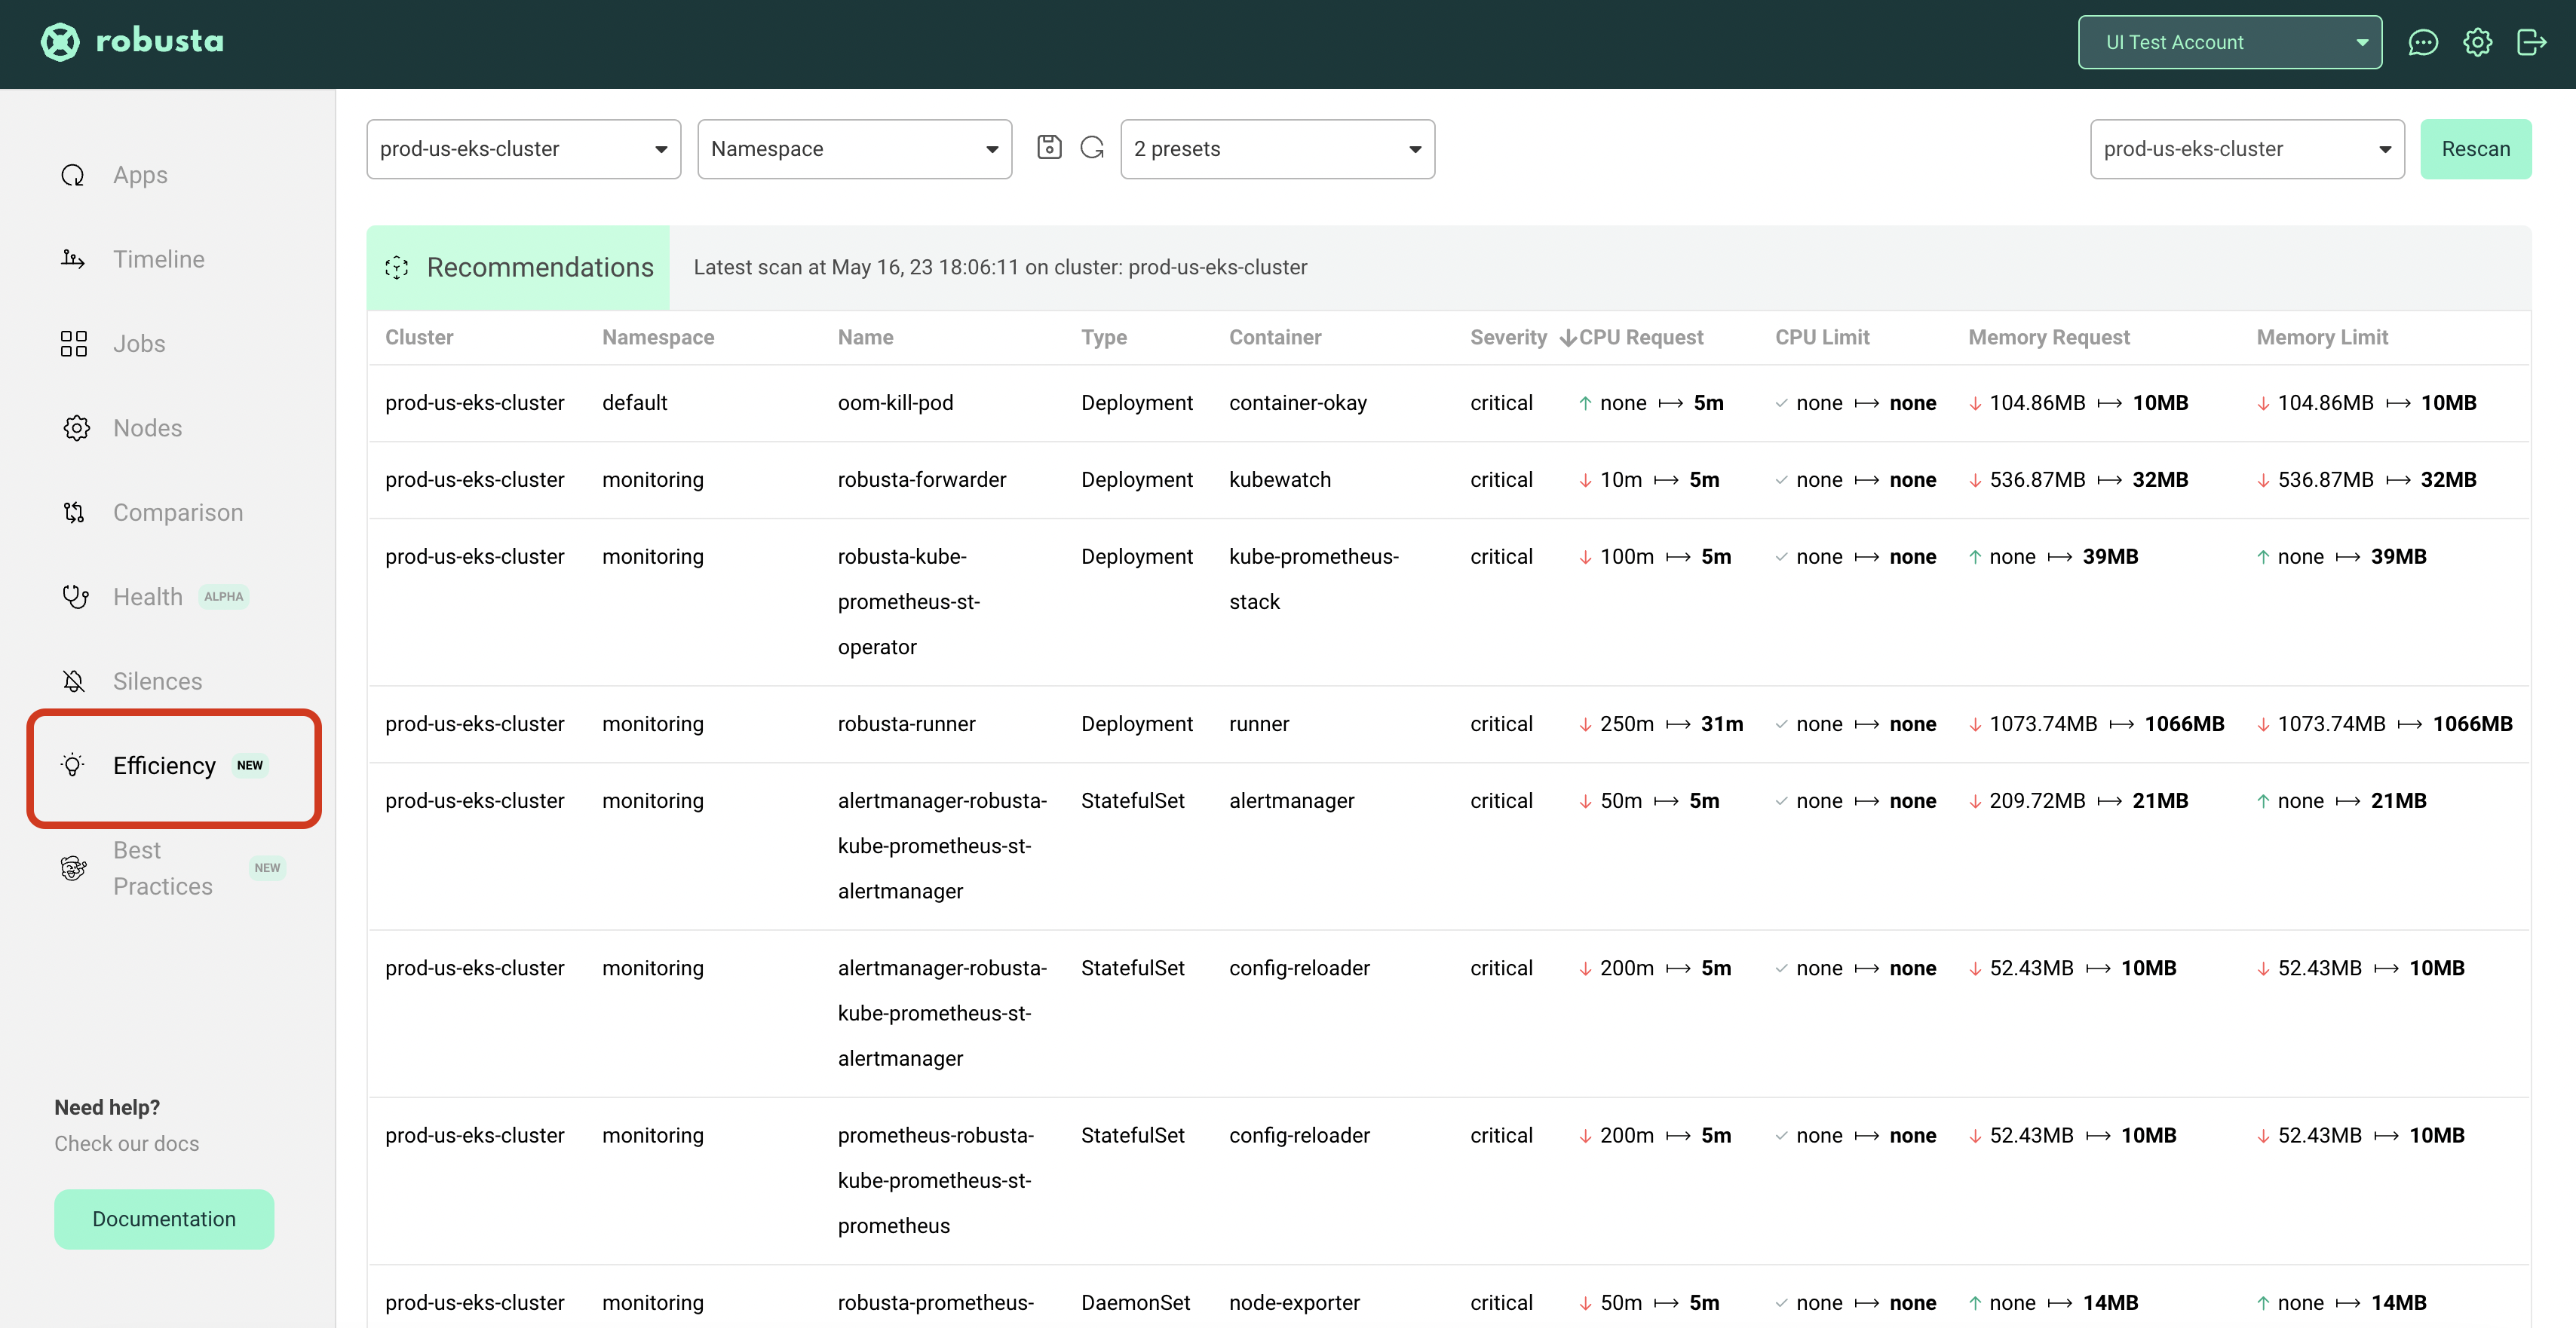The width and height of the screenshot is (2576, 1328).
Task: Open the Best Practices menu item
Action: pos(162,868)
